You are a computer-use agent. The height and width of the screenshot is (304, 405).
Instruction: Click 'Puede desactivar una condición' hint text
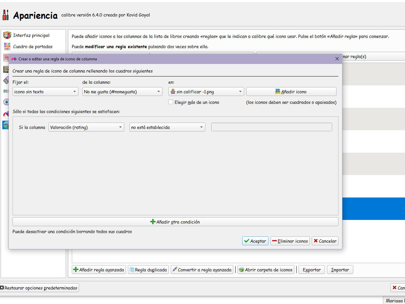(72, 231)
